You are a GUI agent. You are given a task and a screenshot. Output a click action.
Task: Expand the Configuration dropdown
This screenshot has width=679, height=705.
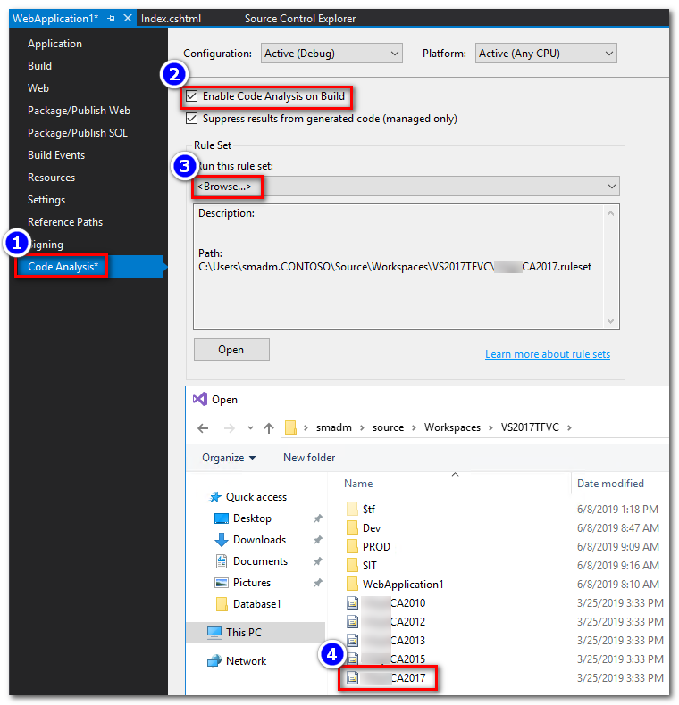point(331,54)
